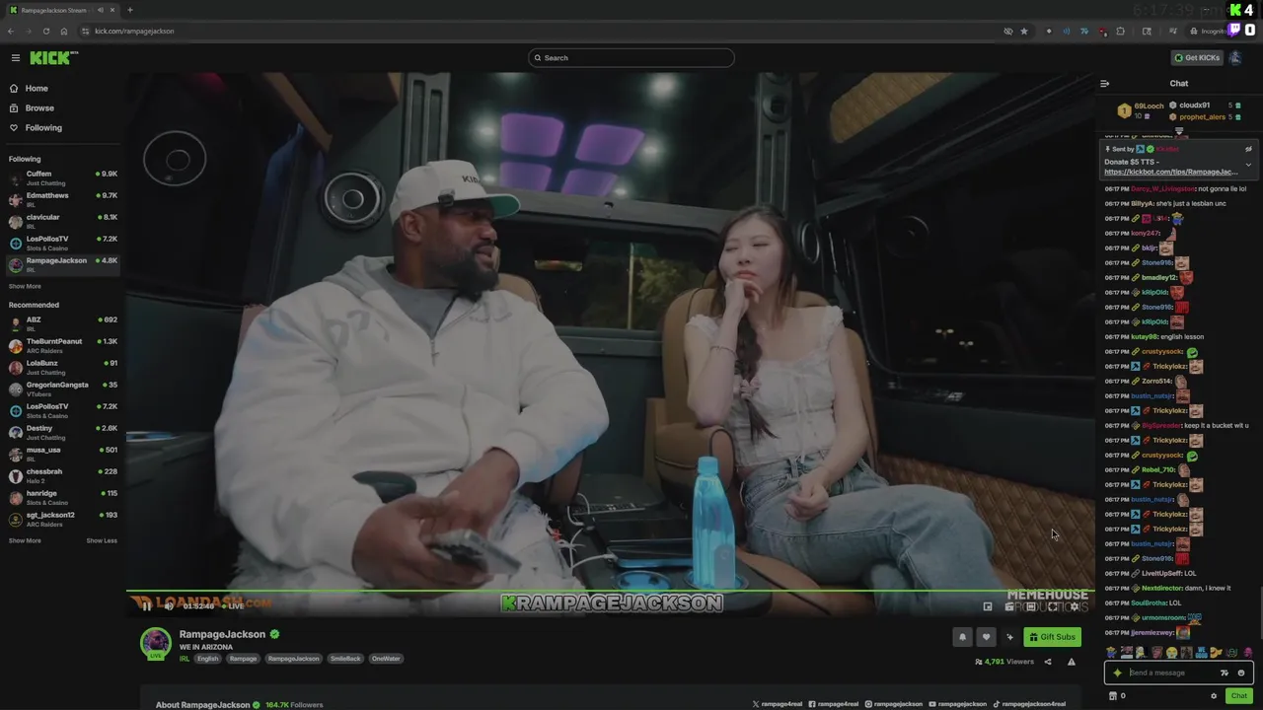
Task: Open rampage4real X profile link
Action: point(778,704)
